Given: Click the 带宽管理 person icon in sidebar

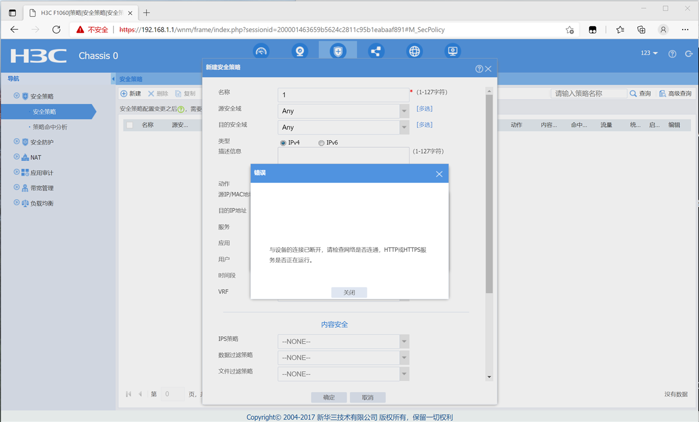Looking at the screenshot, I should [x=25, y=188].
